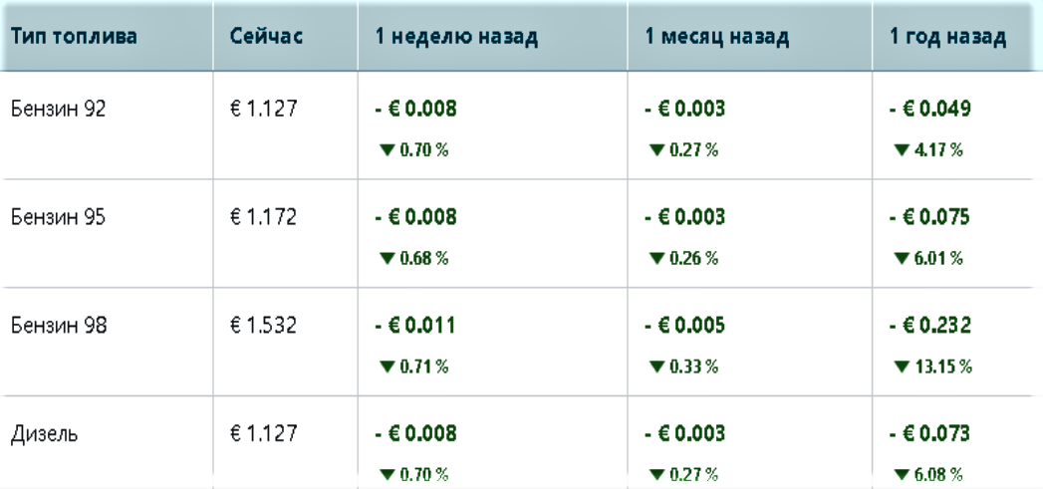Click the 1 год назад column header
The width and height of the screenshot is (1043, 489).
coord(947,39)
